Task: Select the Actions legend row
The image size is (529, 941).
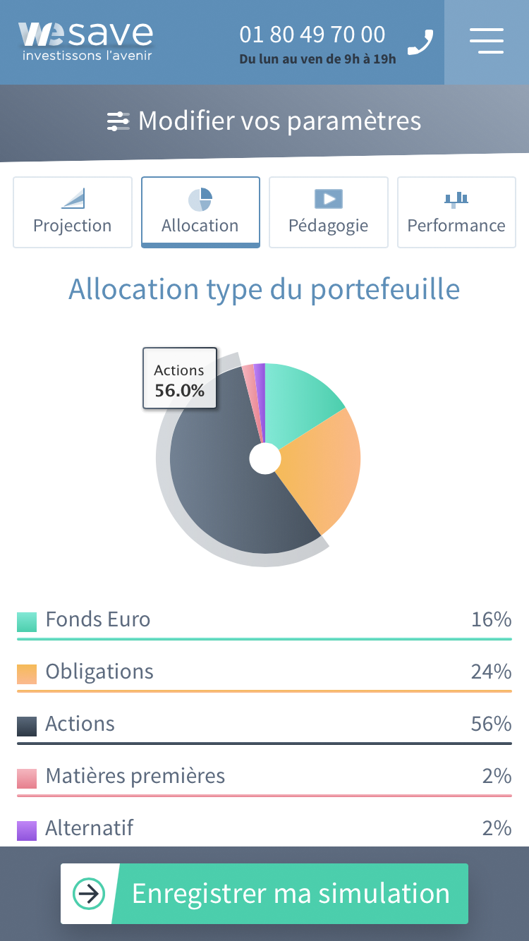Action: [x=264, y=725]
